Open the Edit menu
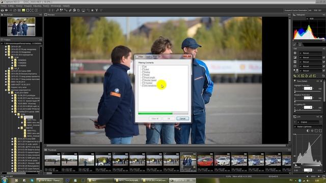 click(x=11, y=6)
